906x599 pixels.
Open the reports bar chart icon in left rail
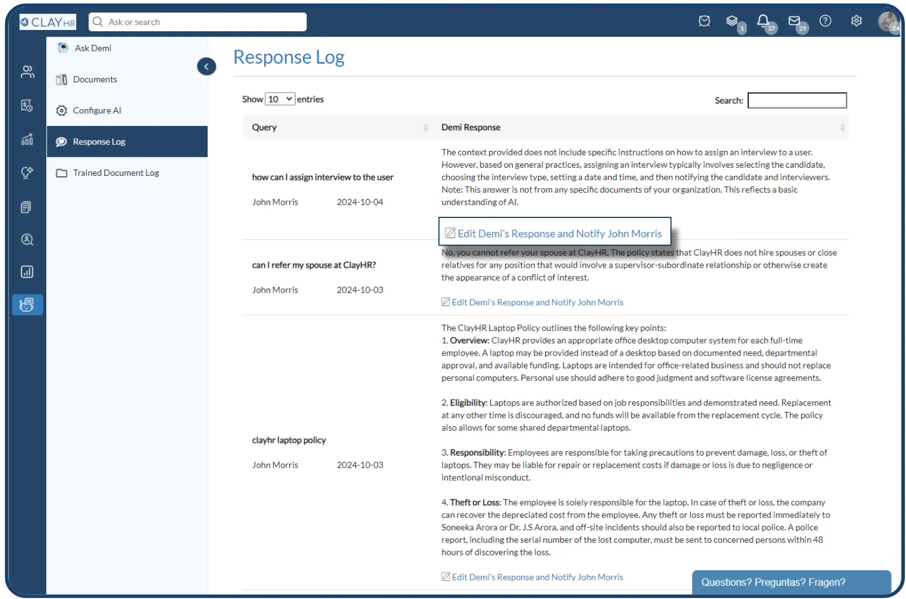[27, 272]
